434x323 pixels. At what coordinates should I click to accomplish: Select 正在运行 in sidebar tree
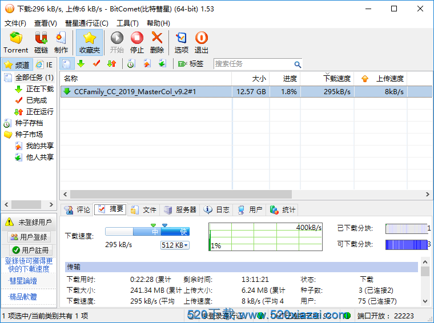click(x=34, y=112)
